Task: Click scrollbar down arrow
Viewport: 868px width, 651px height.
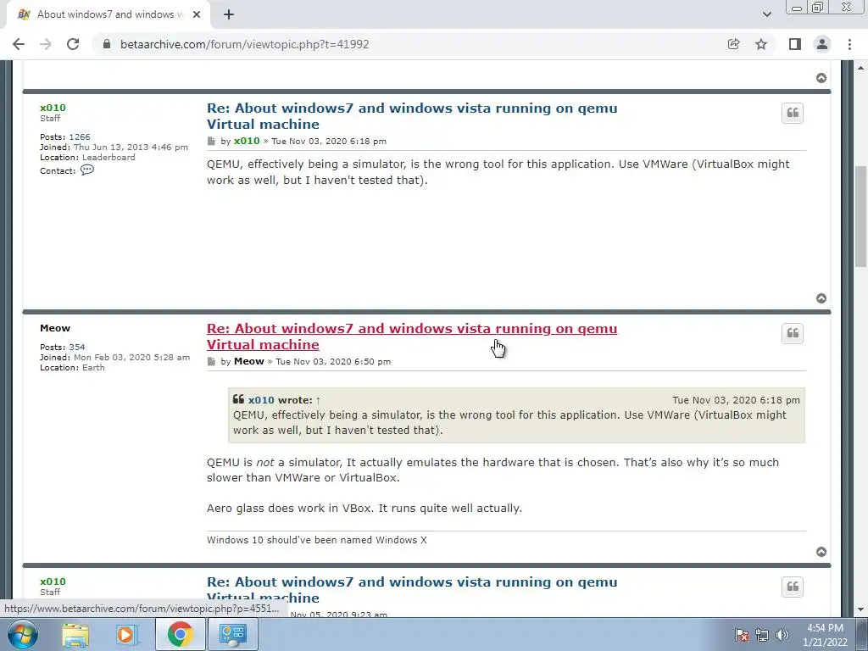Action: [x=860, y=609]
